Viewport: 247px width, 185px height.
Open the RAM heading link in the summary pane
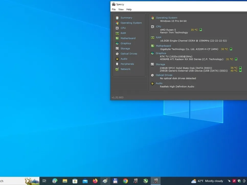pos(159,38)
